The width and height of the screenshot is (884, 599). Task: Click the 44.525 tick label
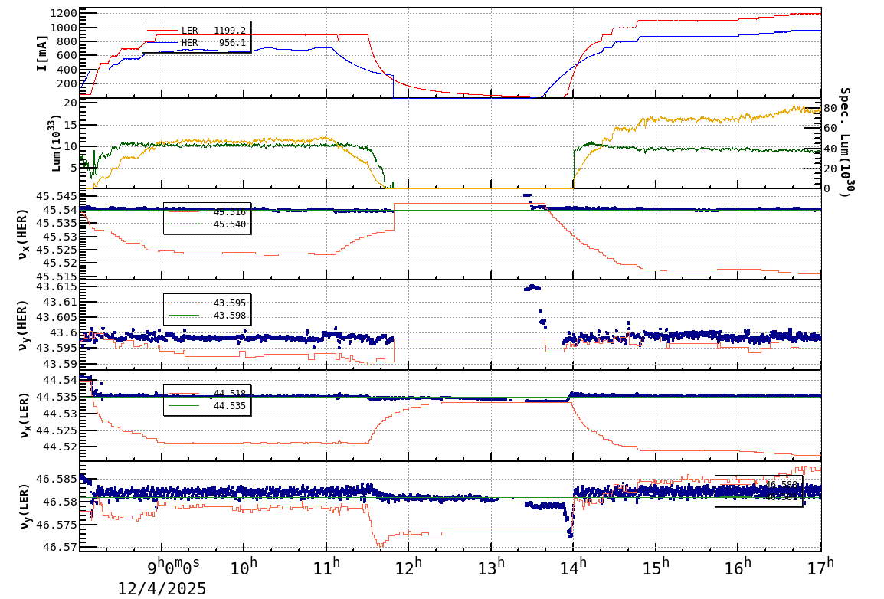click(57, 430)
